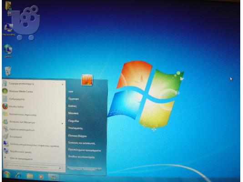Select the Υπολογιστής (Computer) desktop icon

click(x=9, y=30)
